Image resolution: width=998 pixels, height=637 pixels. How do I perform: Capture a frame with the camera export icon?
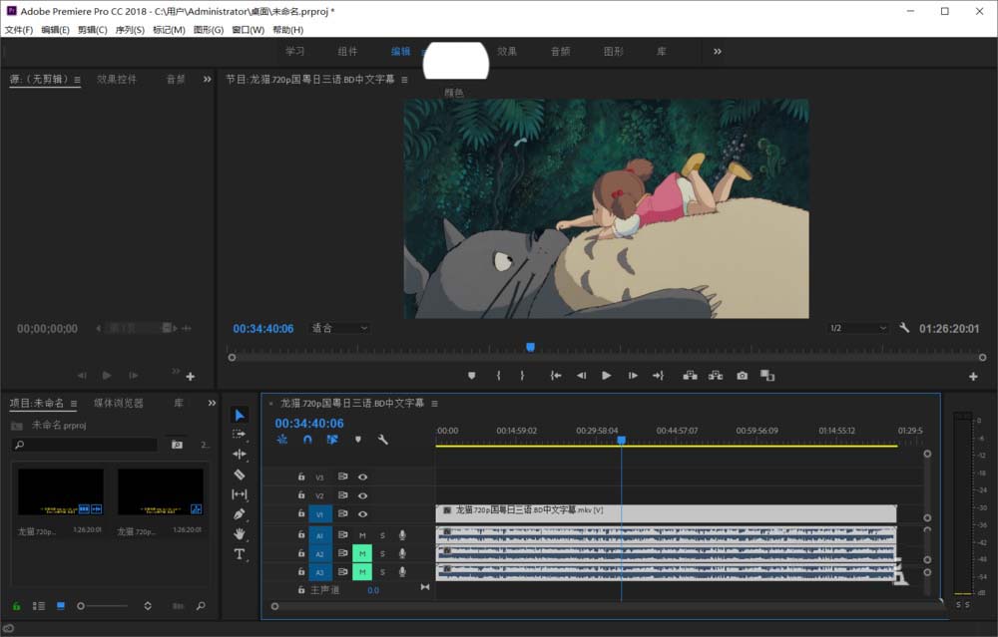click(741, 376)
